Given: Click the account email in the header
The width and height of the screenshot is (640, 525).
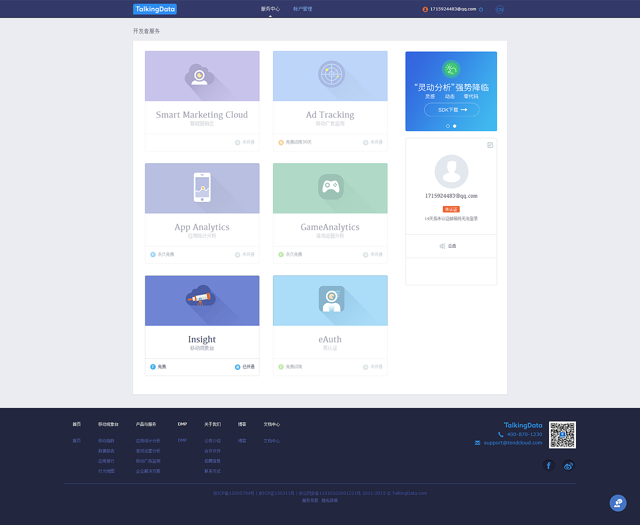Looking at the screenshot, I should pyautogui.click(x=453, y=9).
